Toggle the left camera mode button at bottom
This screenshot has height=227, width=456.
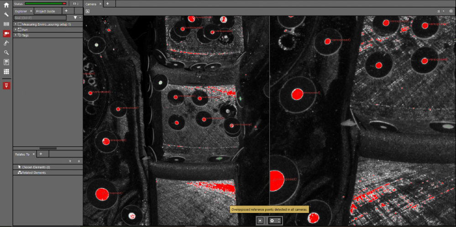[260, 221]
